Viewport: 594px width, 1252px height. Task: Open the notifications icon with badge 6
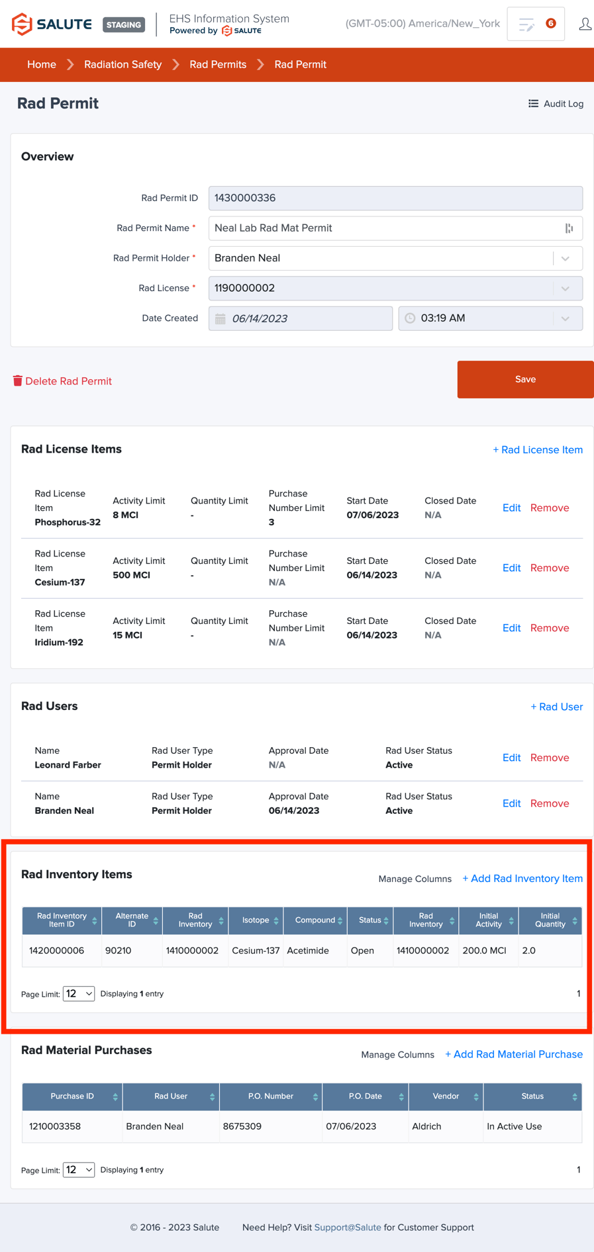point(536,24)
